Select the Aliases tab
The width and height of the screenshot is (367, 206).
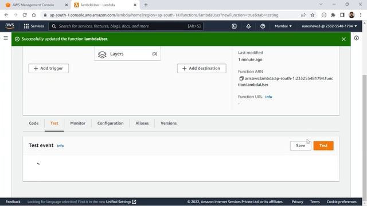tap(142, 123)
